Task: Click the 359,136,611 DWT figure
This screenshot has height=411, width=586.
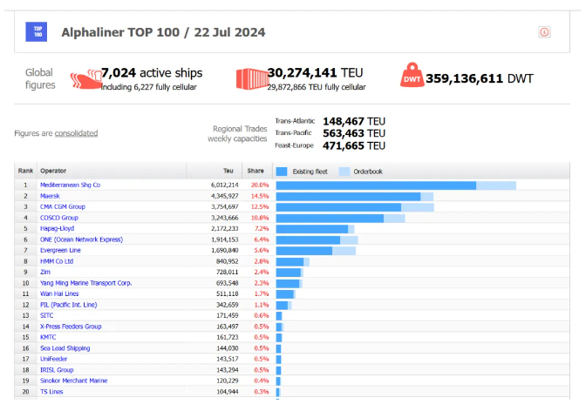Action: 480,78
